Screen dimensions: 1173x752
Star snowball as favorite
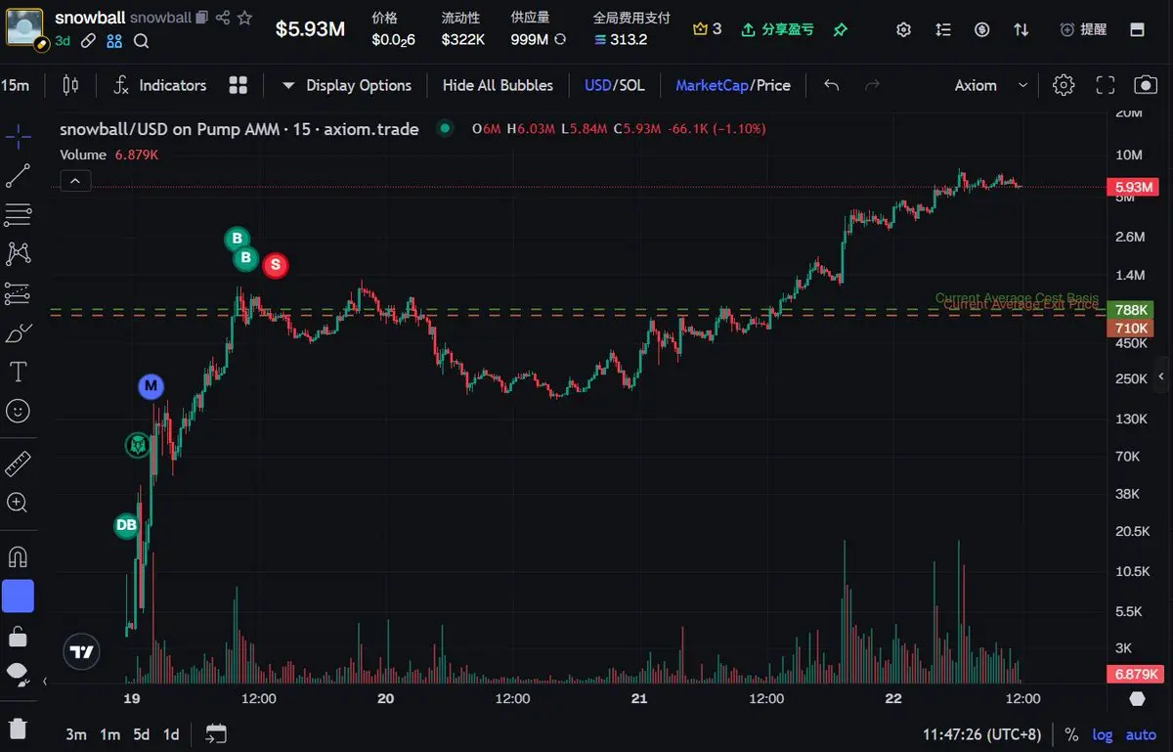pos(245,18)
